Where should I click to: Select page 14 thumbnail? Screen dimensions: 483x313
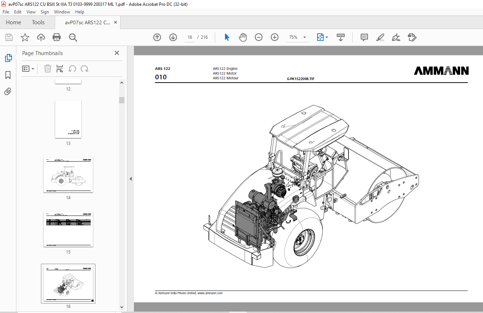[68, 175]
